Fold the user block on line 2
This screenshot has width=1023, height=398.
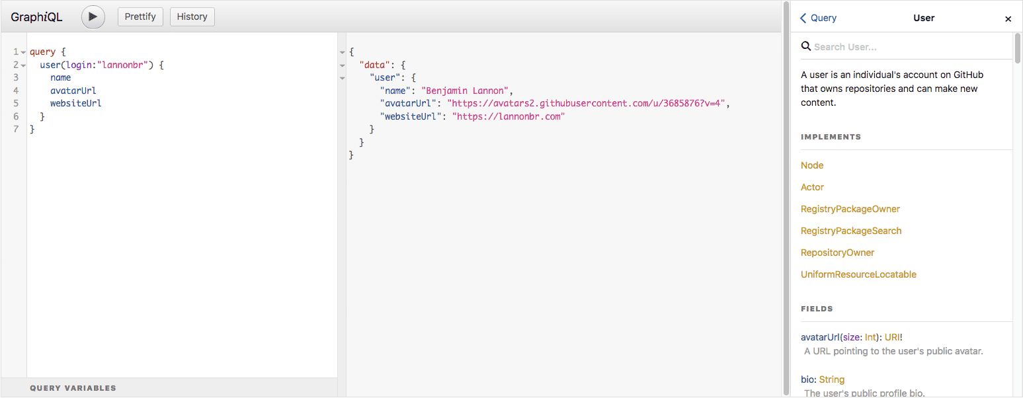pyautogui.click(x=23, y=65)
